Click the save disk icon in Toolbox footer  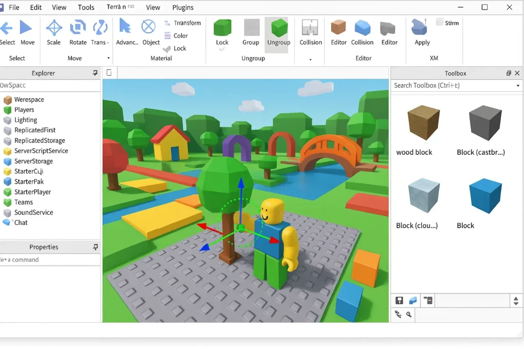(x=400, y=300)
